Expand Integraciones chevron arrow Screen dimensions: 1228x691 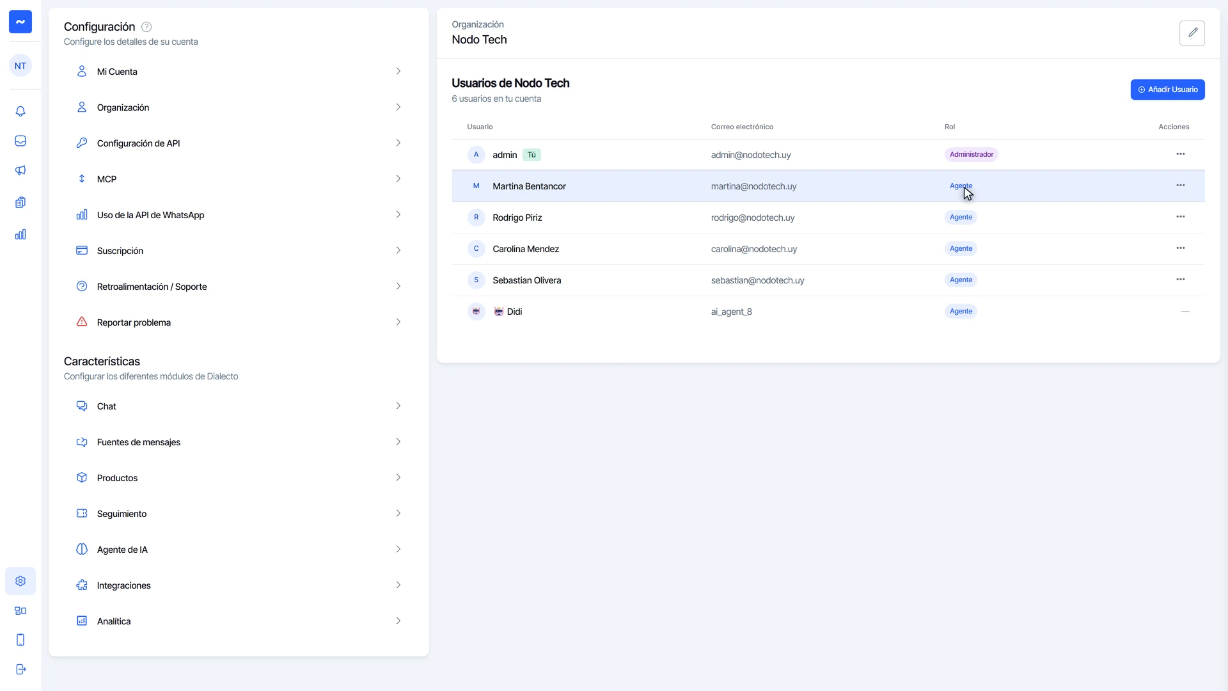(x=398, y=585)
